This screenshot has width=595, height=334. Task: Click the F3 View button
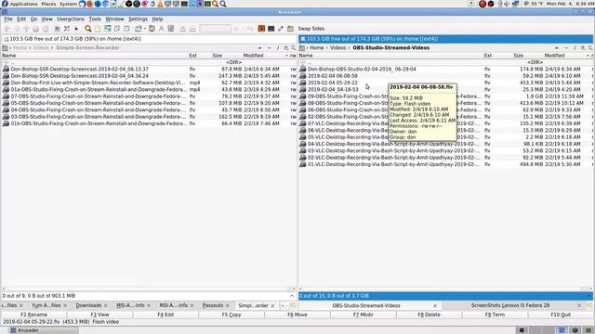pos(99,315)
